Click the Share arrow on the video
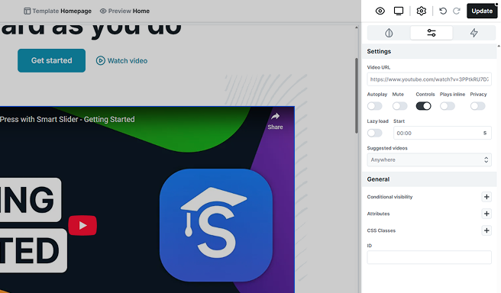501x293 pixels. [x=275, y=121]
